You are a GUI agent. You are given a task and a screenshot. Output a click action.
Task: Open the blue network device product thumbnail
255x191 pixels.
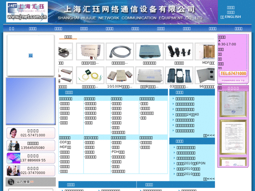click(149, 52)
